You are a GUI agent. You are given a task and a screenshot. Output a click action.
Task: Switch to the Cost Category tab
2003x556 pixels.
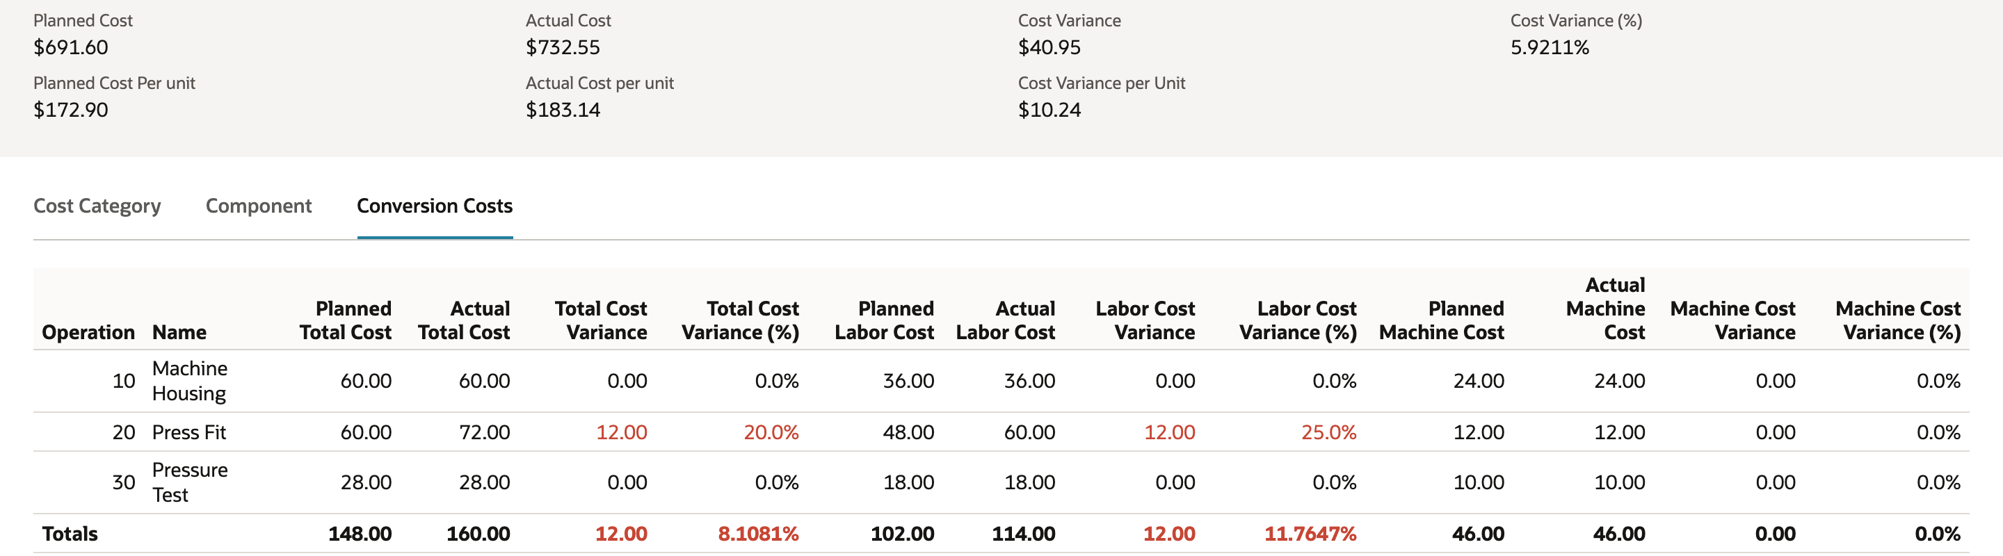click(97, 206)
